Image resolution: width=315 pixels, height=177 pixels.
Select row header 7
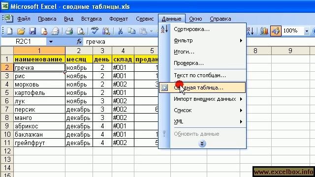[x=7, y=109]
